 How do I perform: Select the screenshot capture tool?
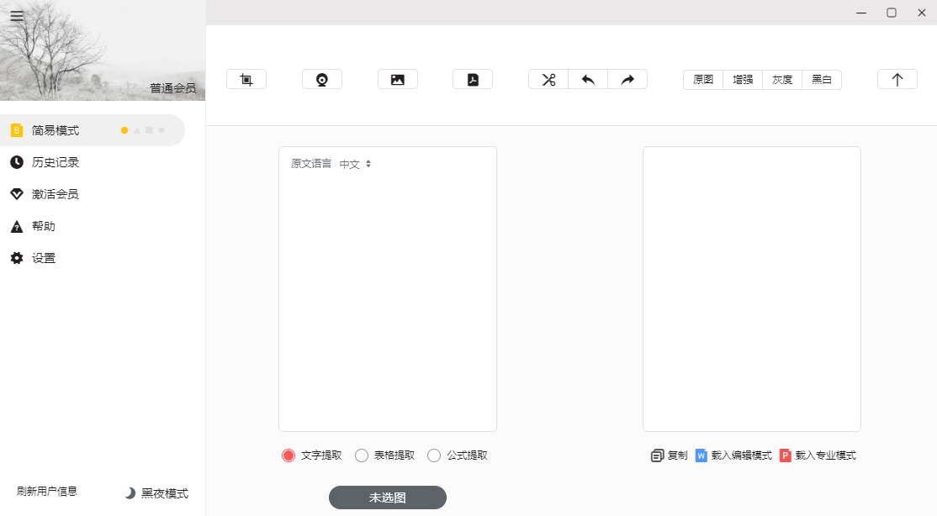click(x=246, y=78)
